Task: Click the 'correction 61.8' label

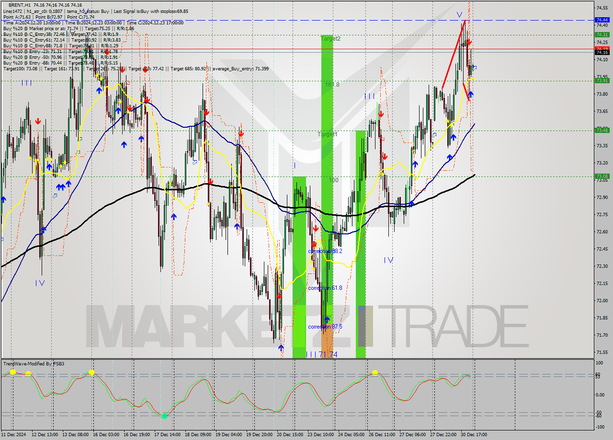Action: click(x=325, y=288)
